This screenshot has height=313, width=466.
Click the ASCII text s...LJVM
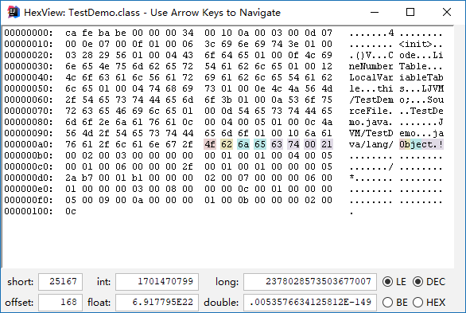point(421,88)
